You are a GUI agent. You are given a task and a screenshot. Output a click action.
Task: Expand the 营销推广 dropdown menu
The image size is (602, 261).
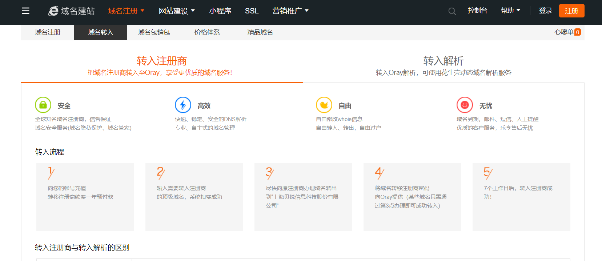[290, 11]
